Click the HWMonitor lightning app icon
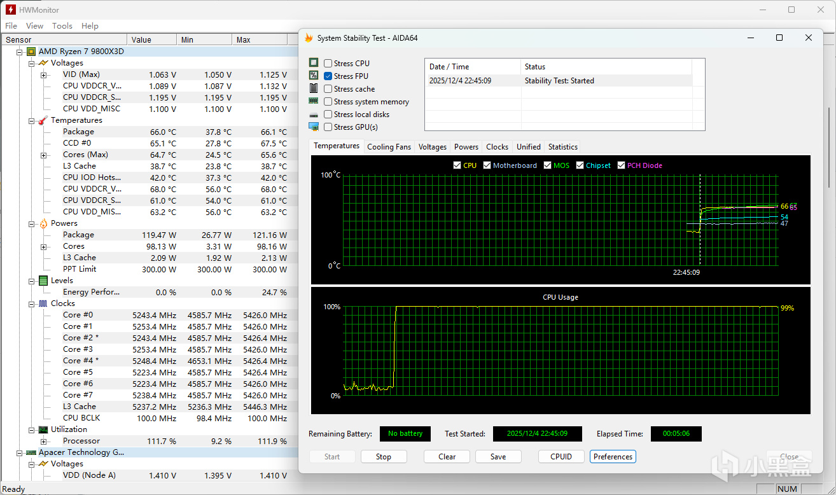 click(11, 10)
